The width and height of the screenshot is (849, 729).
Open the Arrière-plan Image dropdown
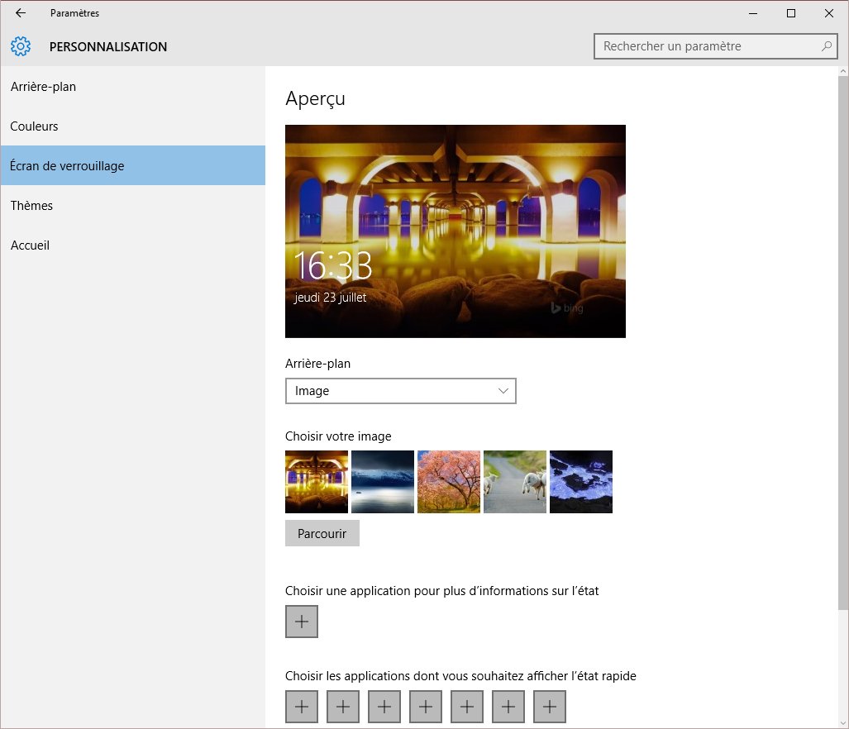coord(400,391)
